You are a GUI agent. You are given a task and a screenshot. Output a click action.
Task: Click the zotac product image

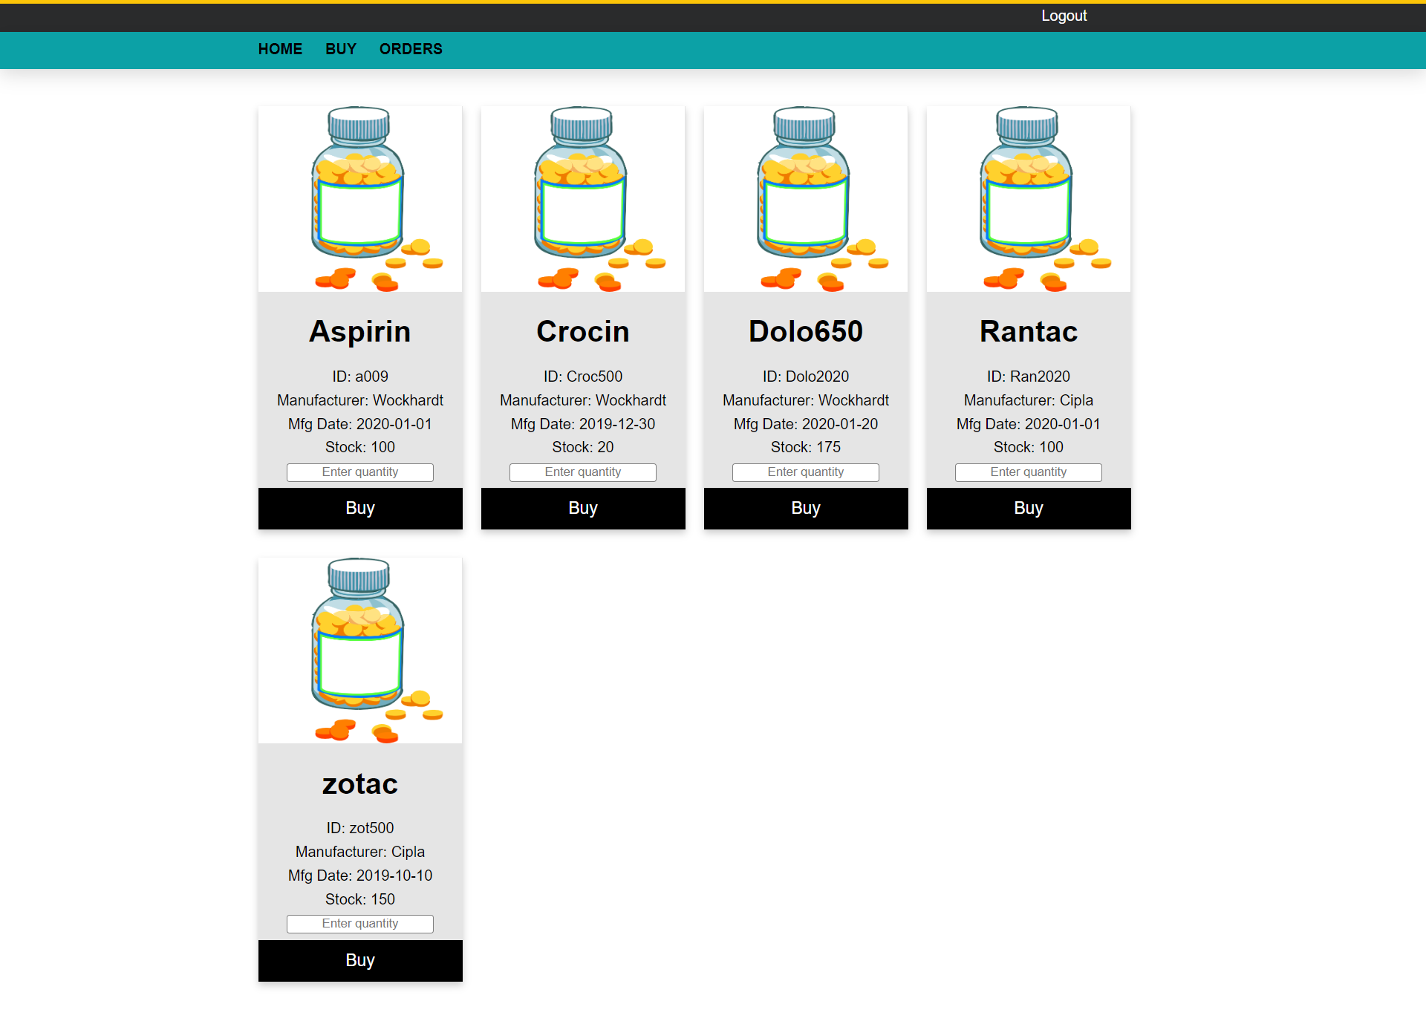point(359,650)
